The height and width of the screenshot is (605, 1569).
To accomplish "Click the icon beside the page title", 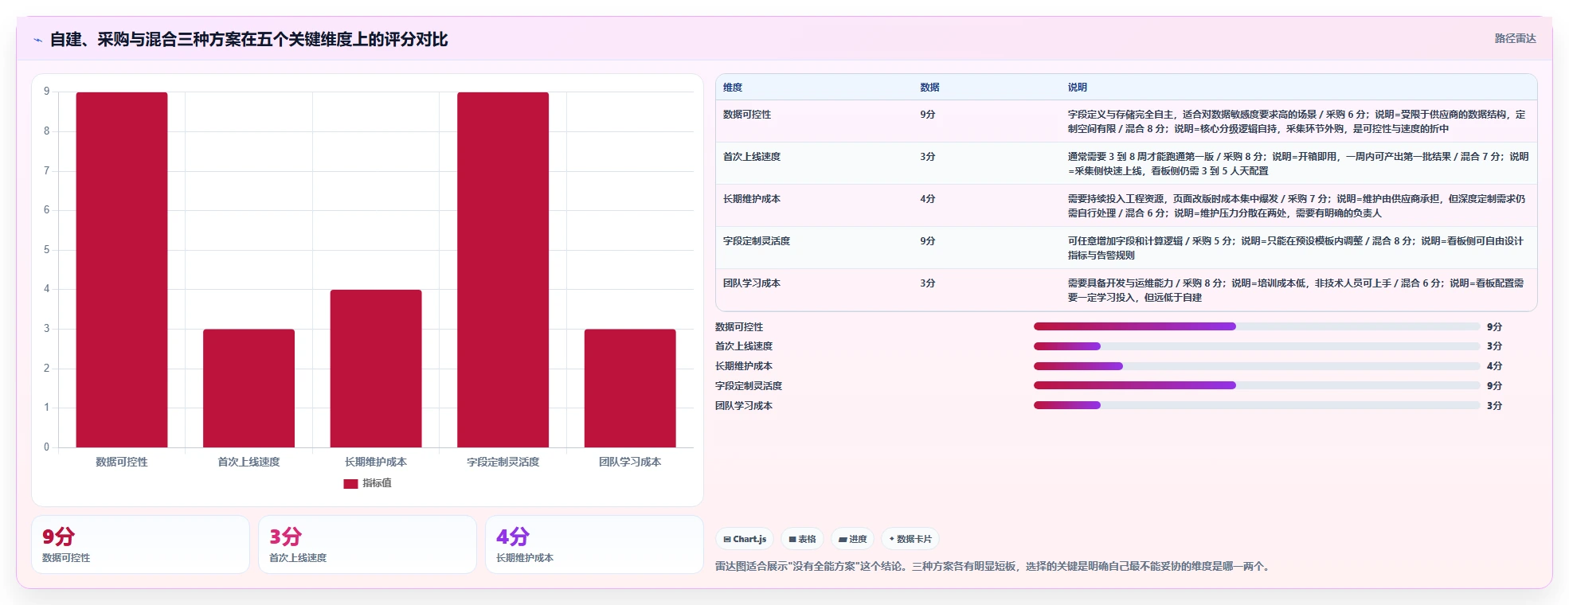I will click(x=37, y=40).
